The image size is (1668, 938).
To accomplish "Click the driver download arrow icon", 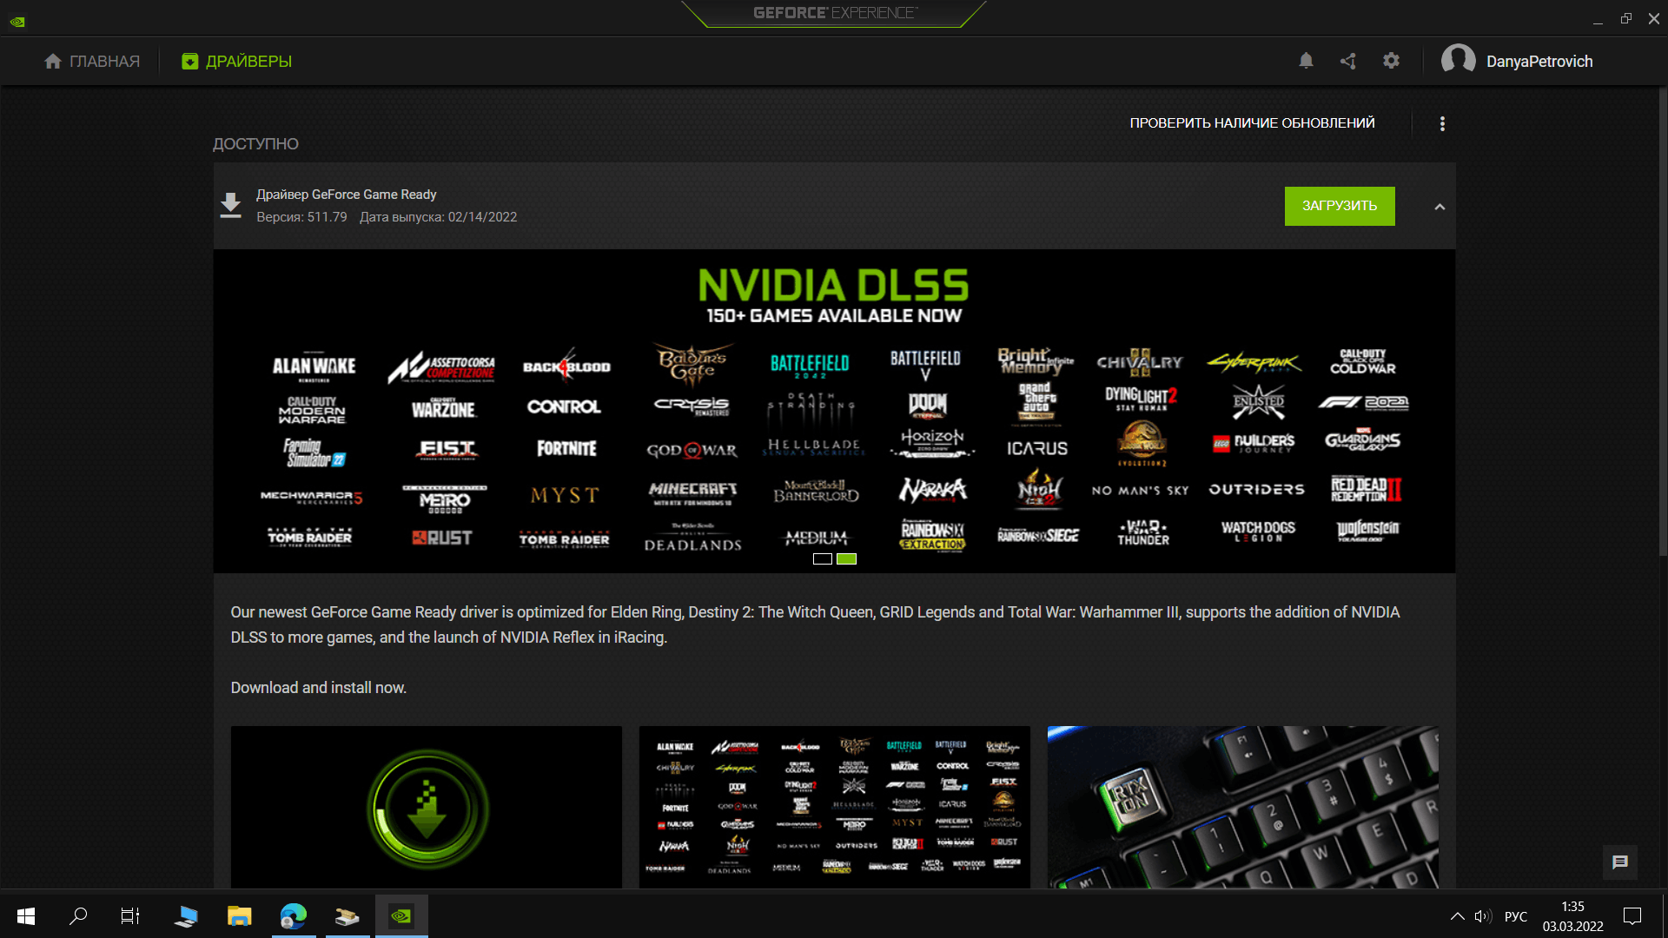I will (x=230, y=206).
